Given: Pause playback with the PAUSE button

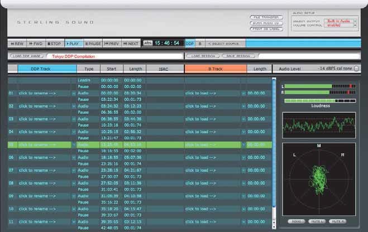Looking at the screenshot, I should (x=93, y=43).
